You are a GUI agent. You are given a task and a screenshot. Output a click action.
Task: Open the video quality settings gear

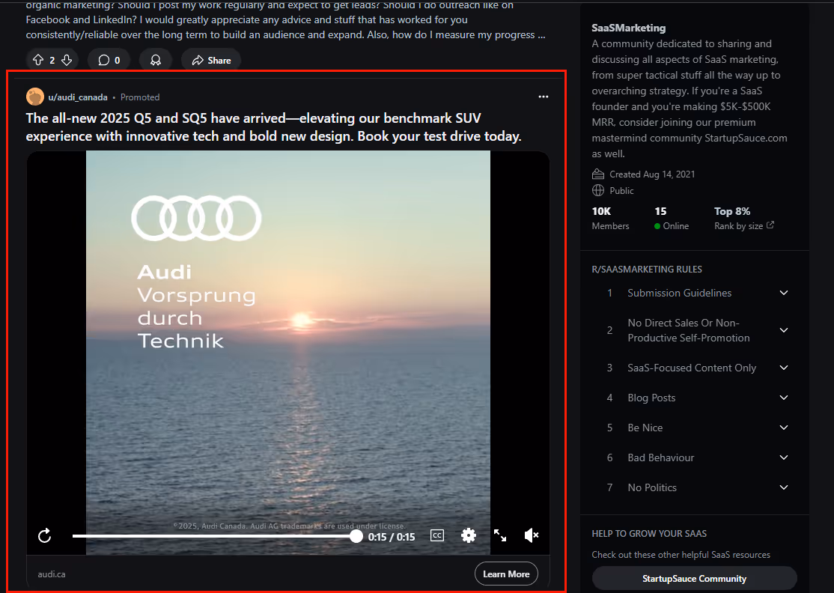coord(469,535)
